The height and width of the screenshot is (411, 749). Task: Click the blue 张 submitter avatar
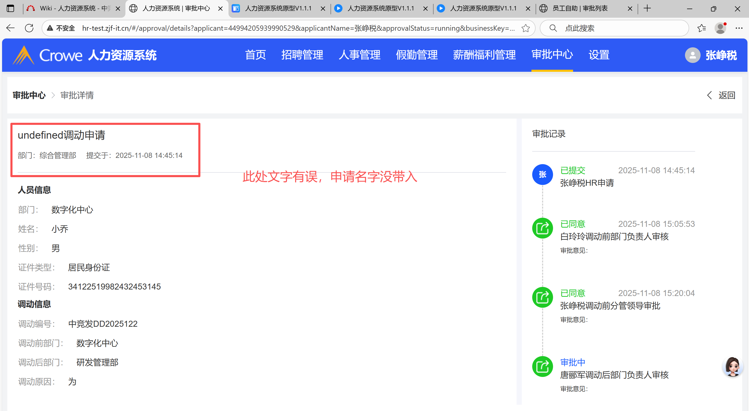[542, 174]
